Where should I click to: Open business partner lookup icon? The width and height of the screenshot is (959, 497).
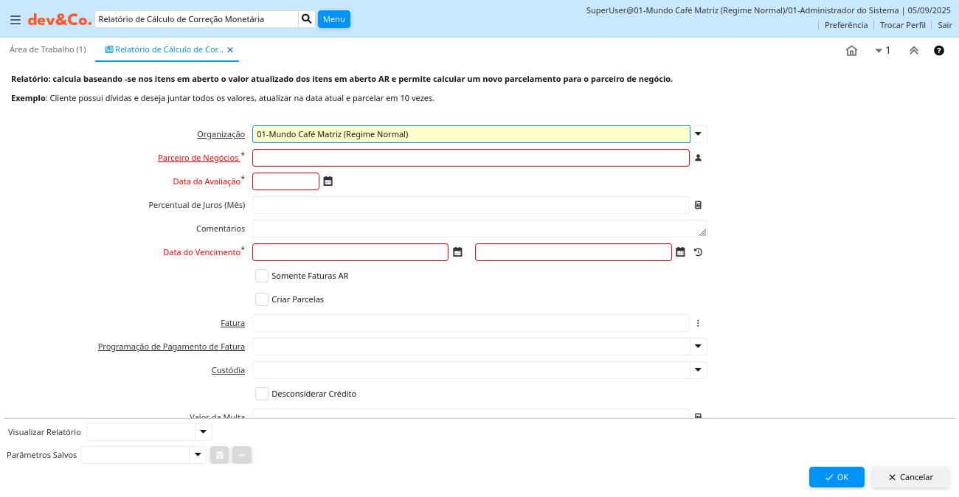[698, 158]
